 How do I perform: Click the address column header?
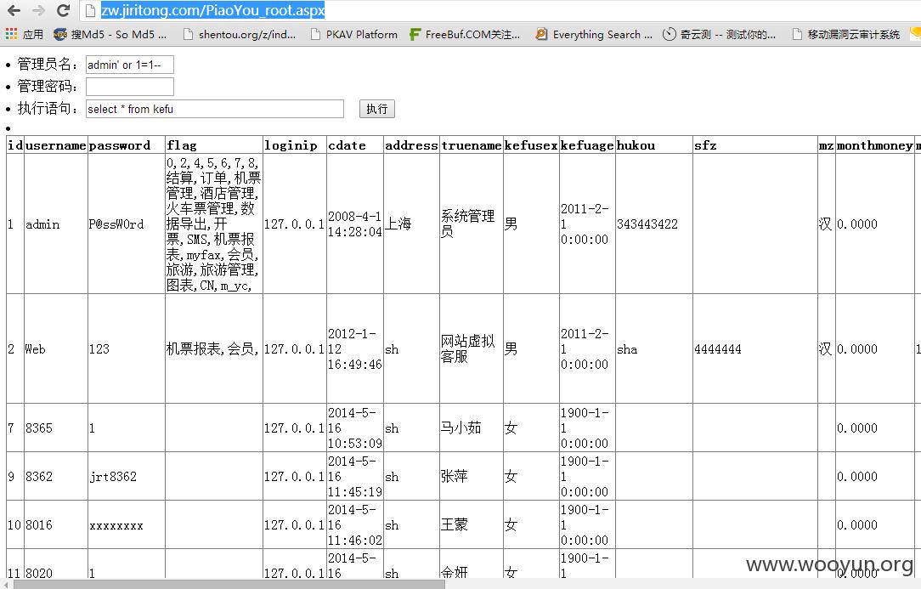[x=411, y=145]
